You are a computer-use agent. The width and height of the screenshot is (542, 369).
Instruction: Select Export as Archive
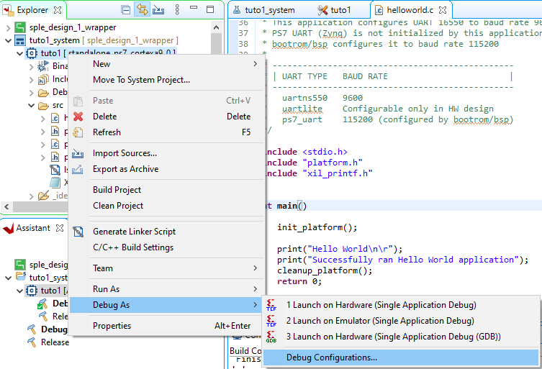click(x=167, y=169)
